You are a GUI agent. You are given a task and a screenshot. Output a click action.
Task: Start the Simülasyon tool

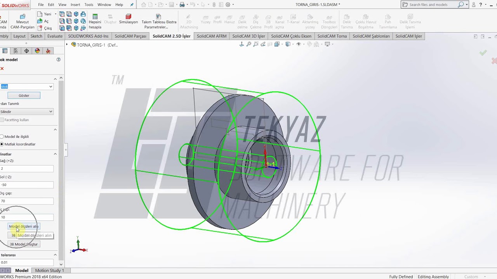coord(129,19)
